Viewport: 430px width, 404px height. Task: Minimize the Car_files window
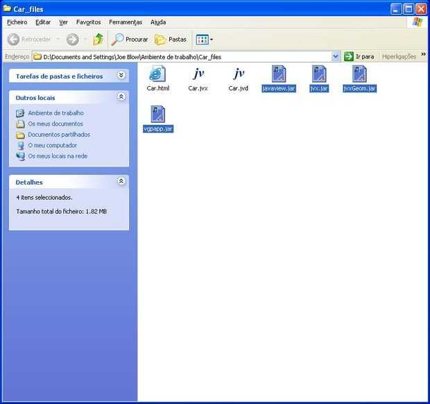point(396,9)
